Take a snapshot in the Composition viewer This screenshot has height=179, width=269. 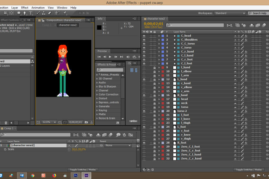click(86, 122)
